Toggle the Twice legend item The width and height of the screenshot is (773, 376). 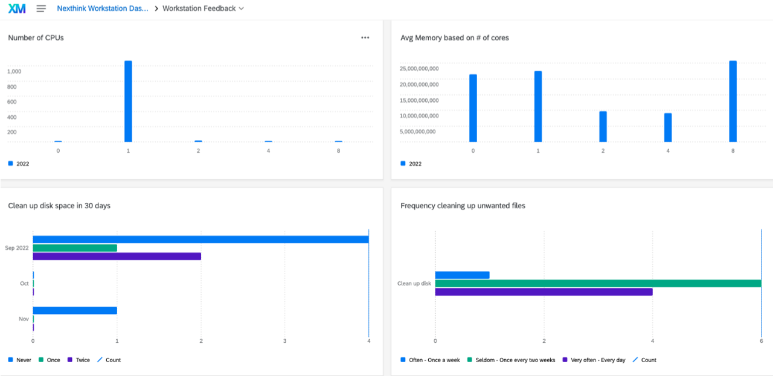point(79,360)
